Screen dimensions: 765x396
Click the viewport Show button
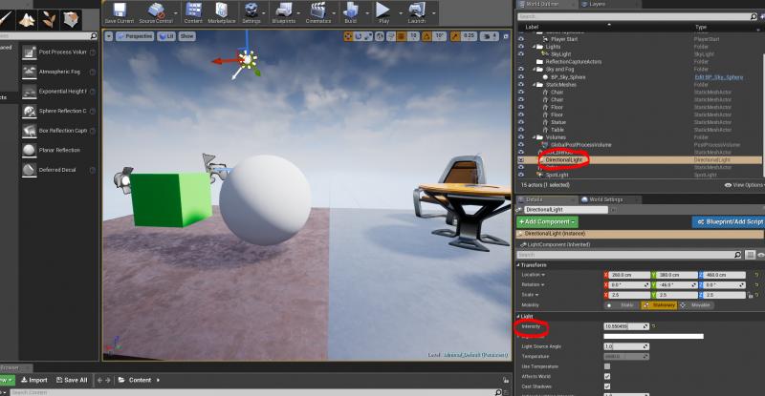click(x=186, y=36)
